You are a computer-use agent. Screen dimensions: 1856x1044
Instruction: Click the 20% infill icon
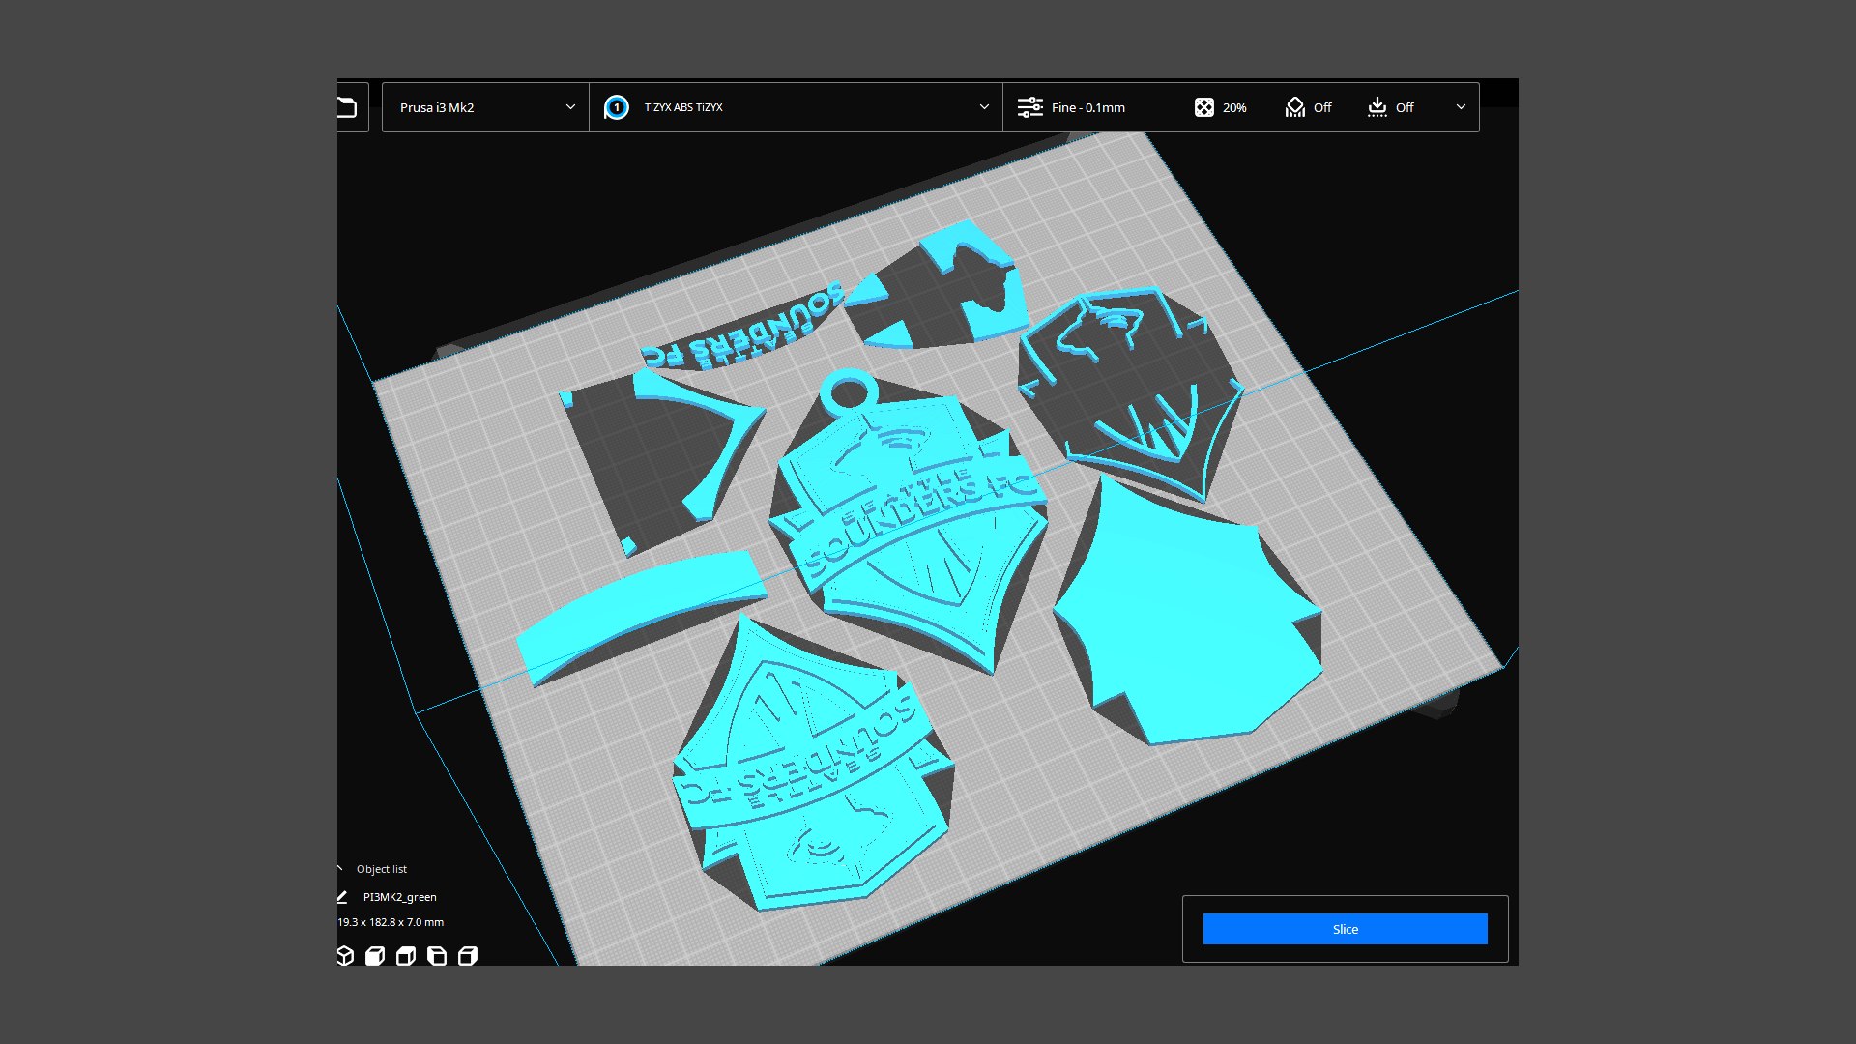coord(1204,107)
